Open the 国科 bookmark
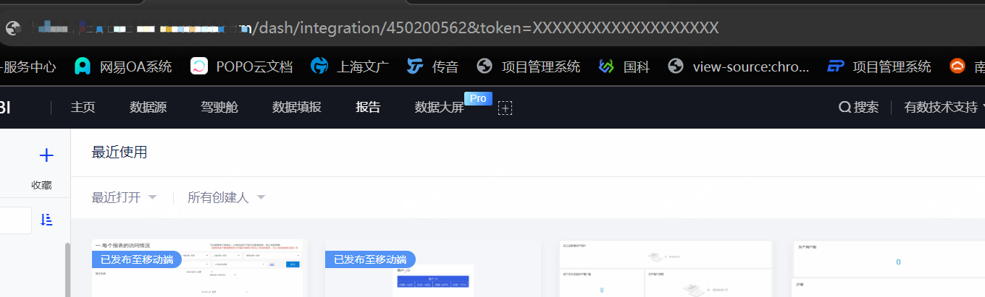 [624, 67]
